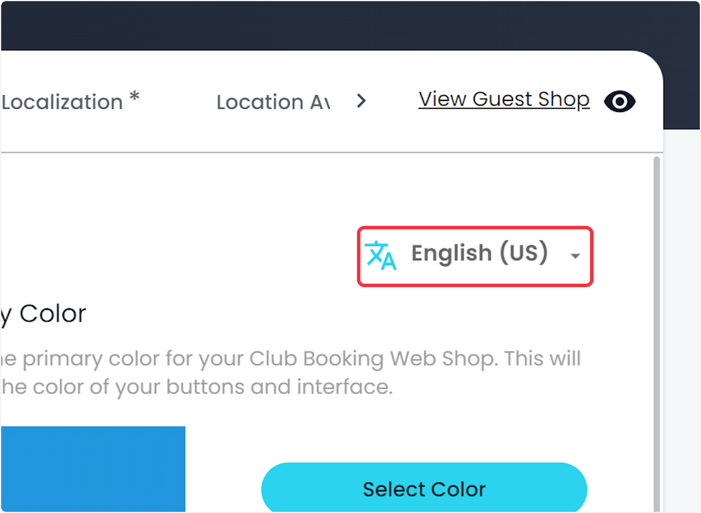701x513 pixels.
Task: Click the vertical scrollbar of the settings panel
Action: tap(657, 333)
